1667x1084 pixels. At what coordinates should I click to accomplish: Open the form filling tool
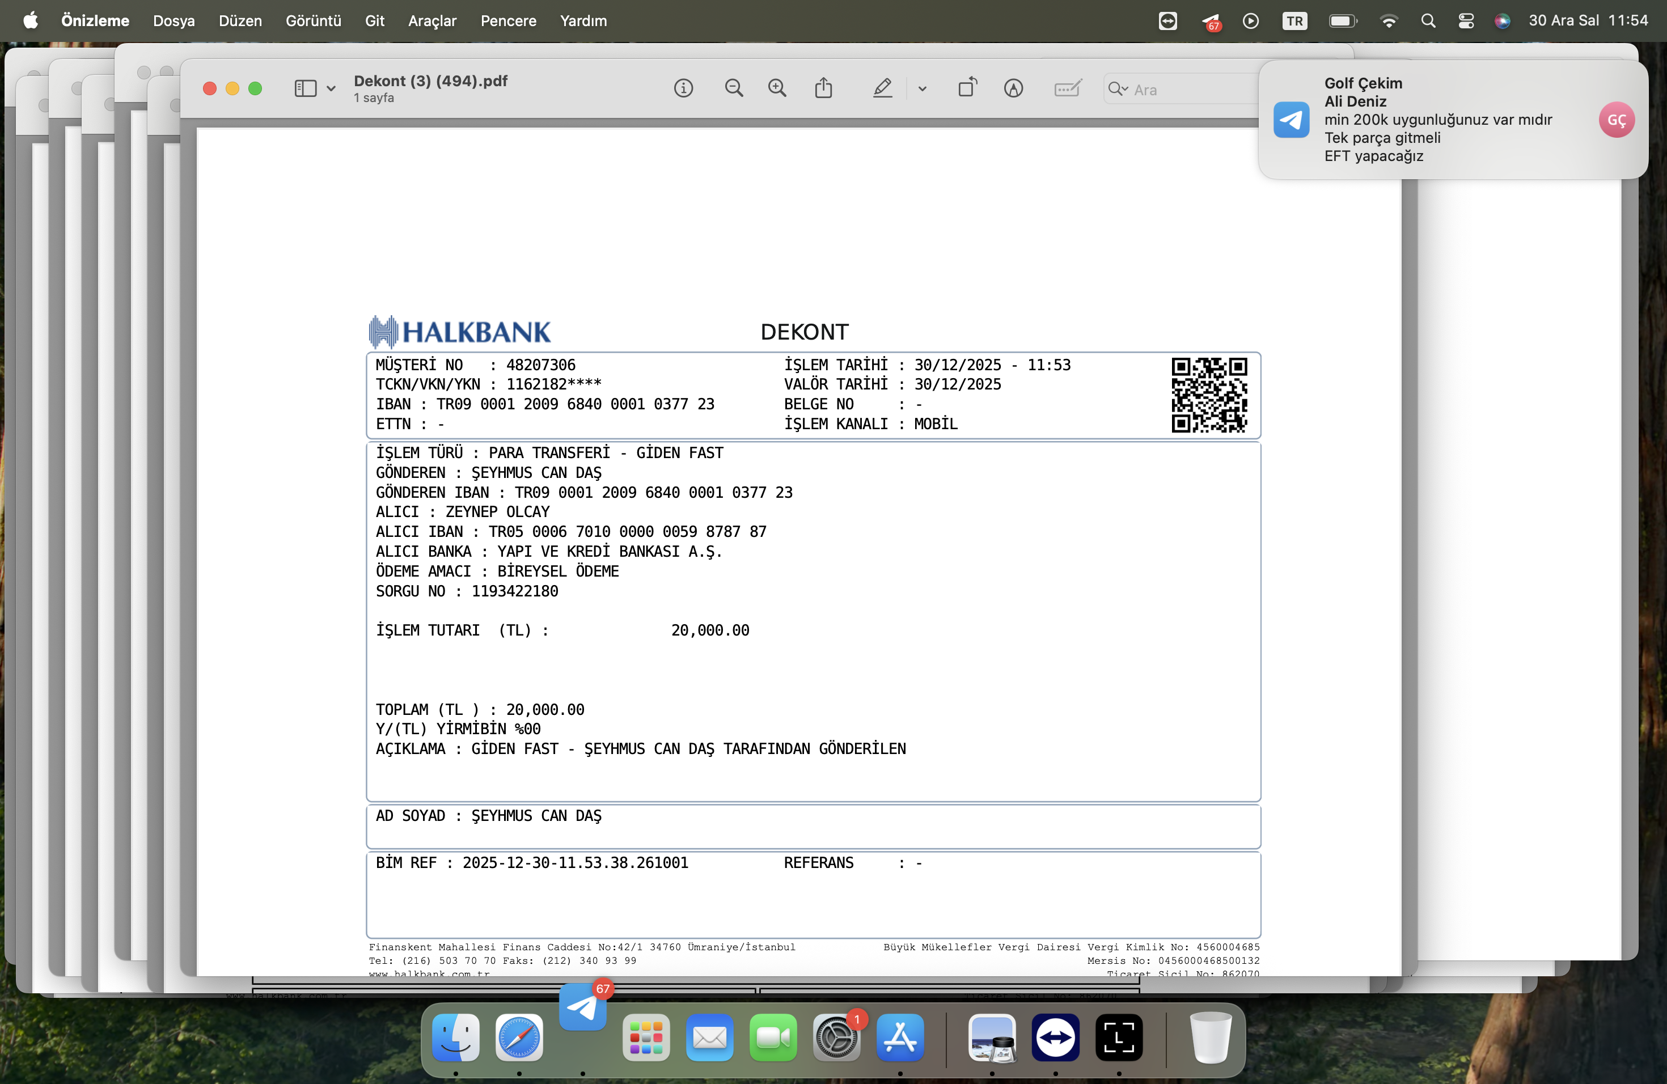pos(1068,88)
